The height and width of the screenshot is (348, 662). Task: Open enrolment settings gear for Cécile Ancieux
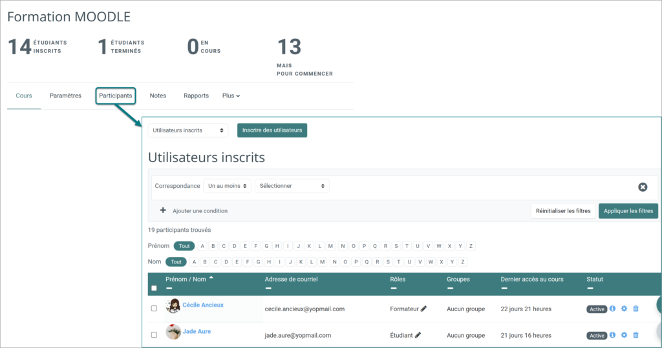click(x=624, y=309)
